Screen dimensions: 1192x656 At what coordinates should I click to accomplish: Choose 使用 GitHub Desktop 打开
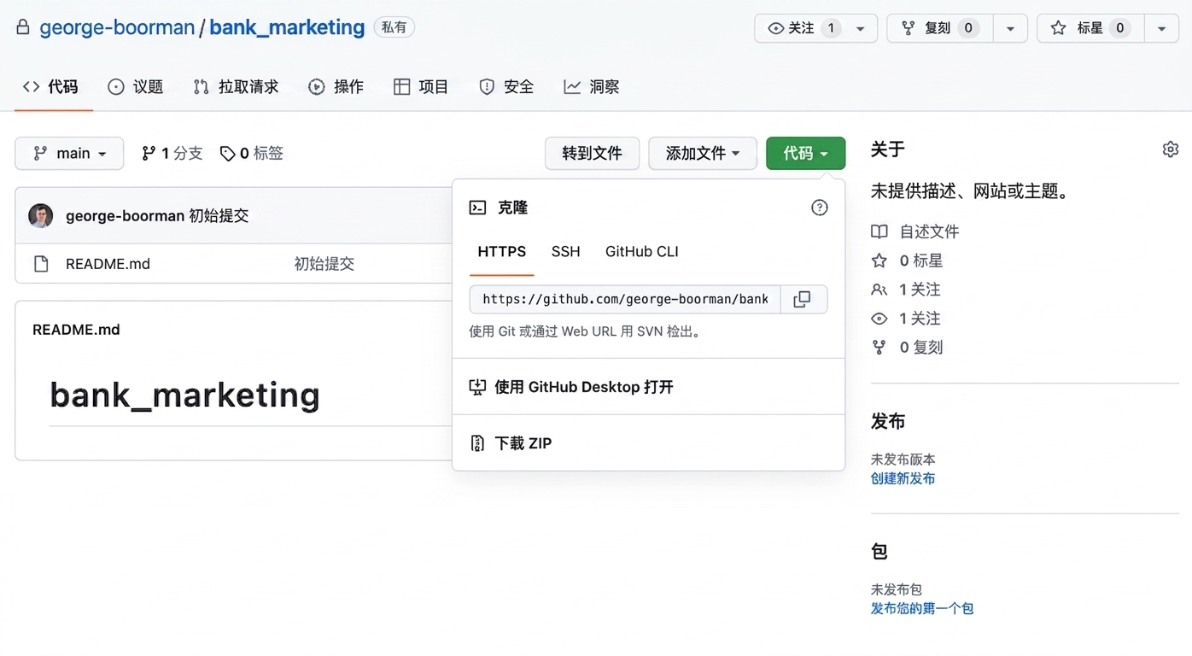pos(648,387)
